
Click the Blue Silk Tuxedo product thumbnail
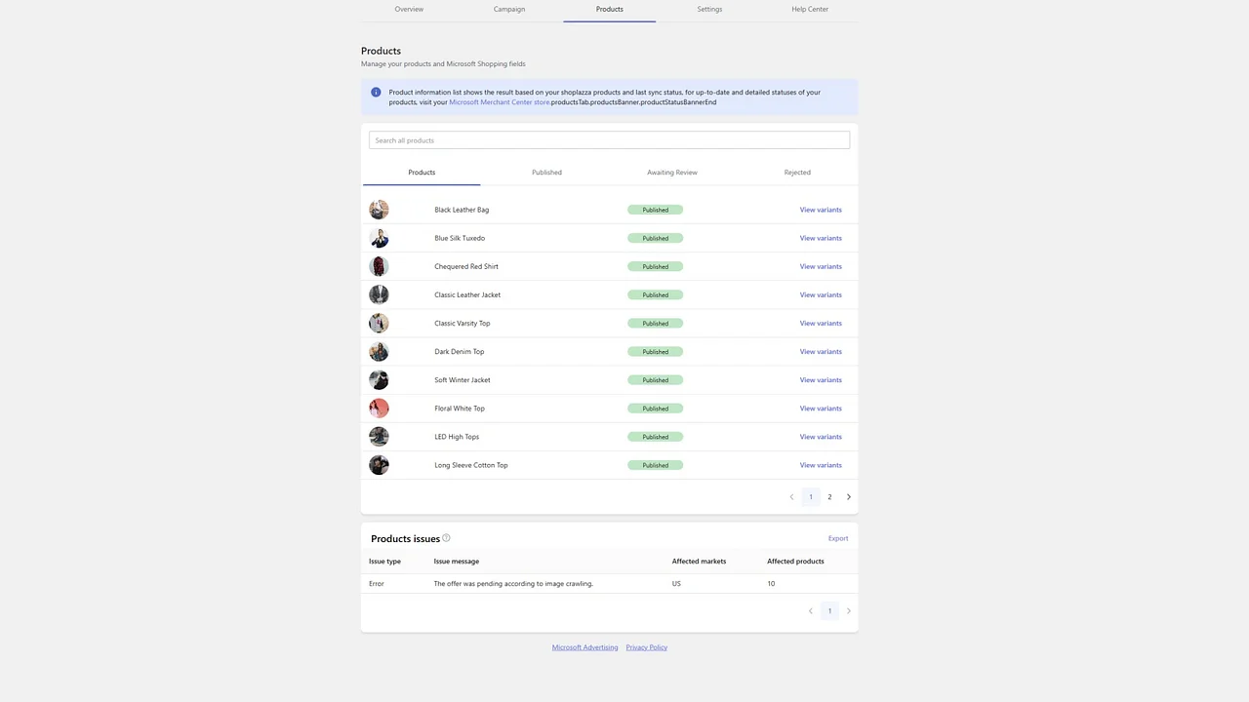pyautogui.click(x=379, y=238)
